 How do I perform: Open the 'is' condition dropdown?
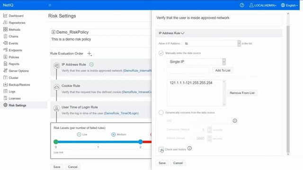212,43
